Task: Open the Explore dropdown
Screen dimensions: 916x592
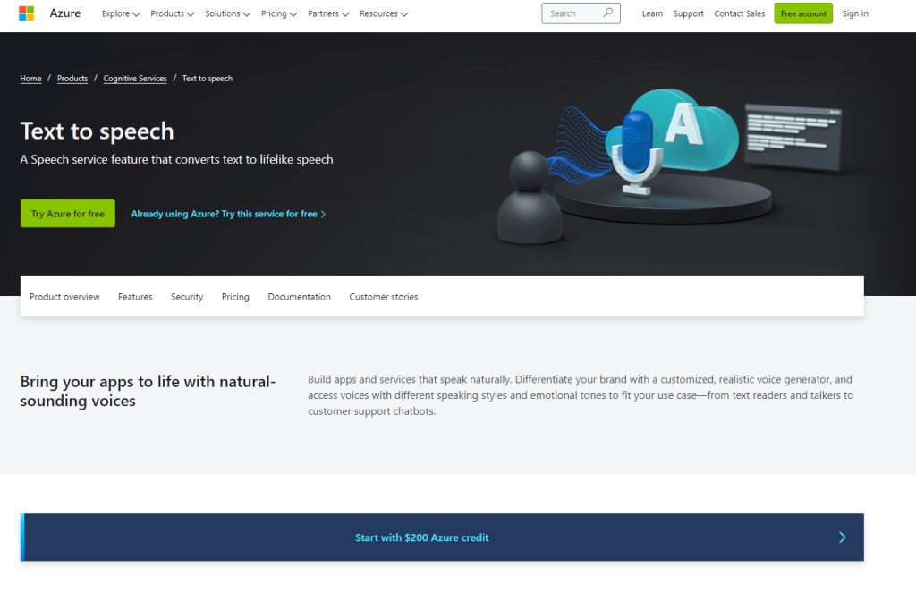Action: 120,13
